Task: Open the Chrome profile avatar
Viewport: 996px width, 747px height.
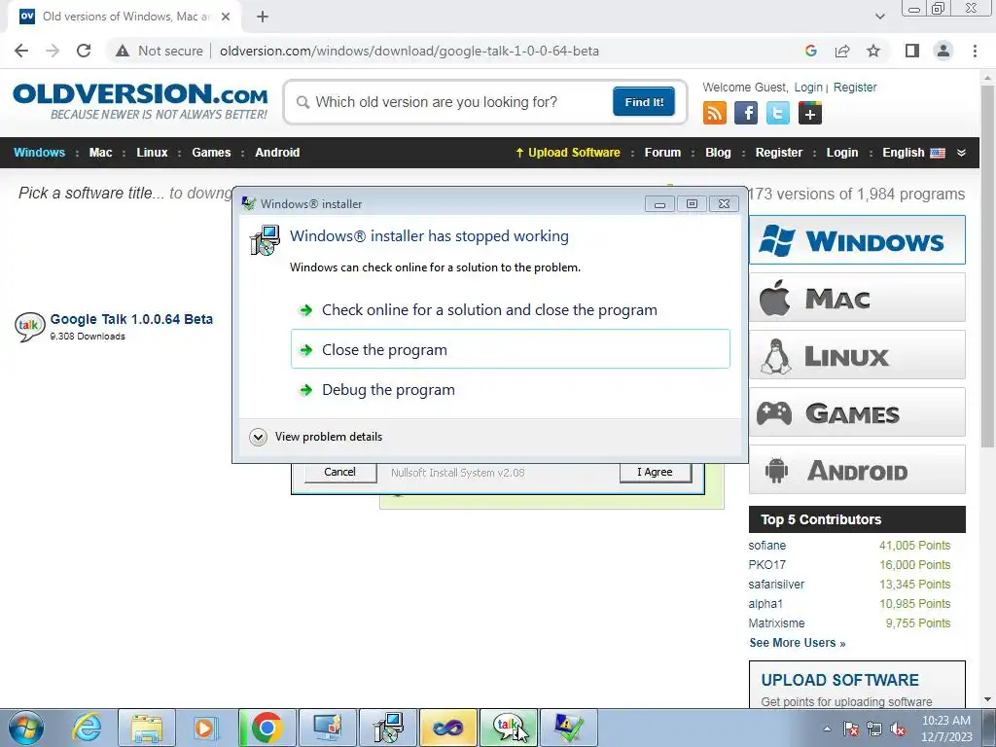Action: point(943,51)
